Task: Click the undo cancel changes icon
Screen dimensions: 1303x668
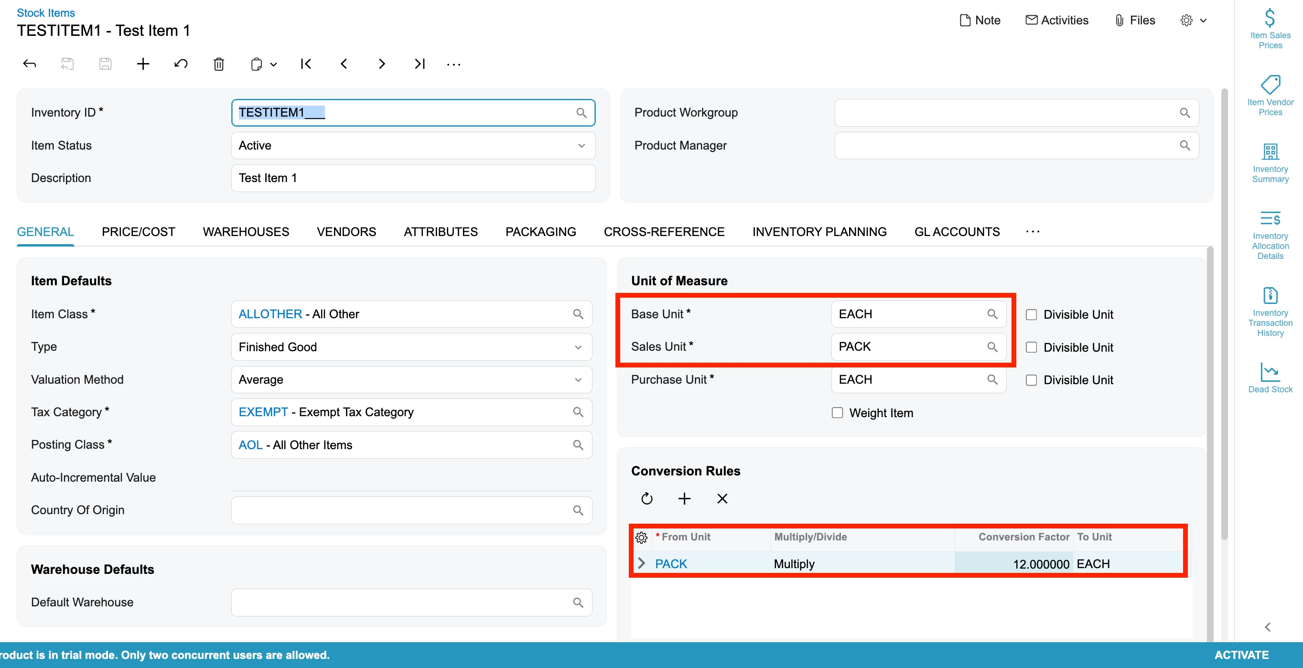Action: [181, 64]
